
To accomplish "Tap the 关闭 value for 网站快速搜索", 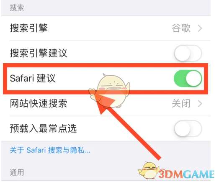I will click(181, 103).
